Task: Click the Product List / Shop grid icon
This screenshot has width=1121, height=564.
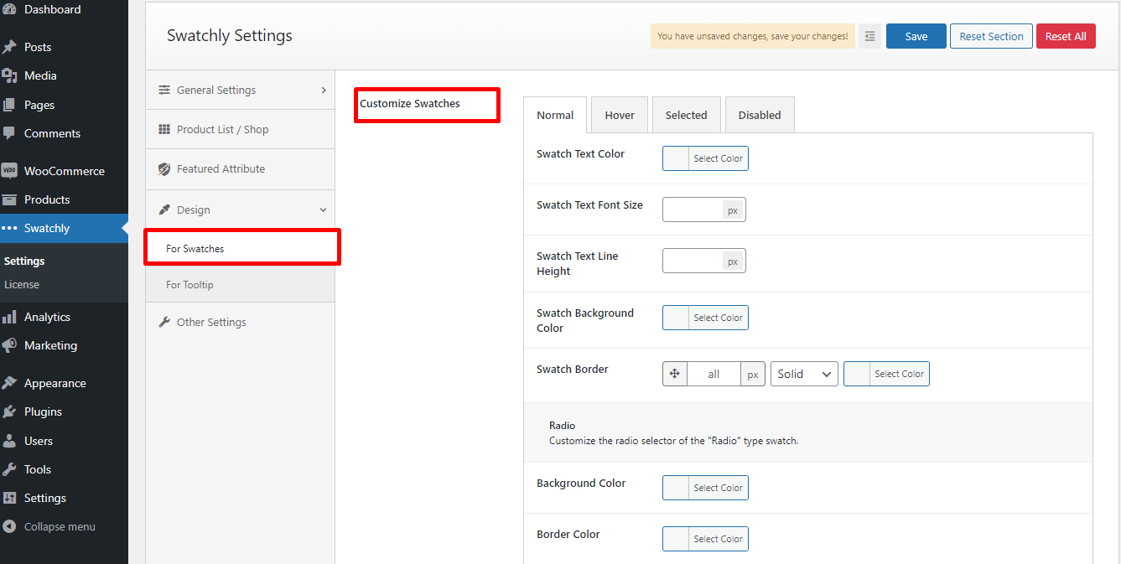Action: 164,129
